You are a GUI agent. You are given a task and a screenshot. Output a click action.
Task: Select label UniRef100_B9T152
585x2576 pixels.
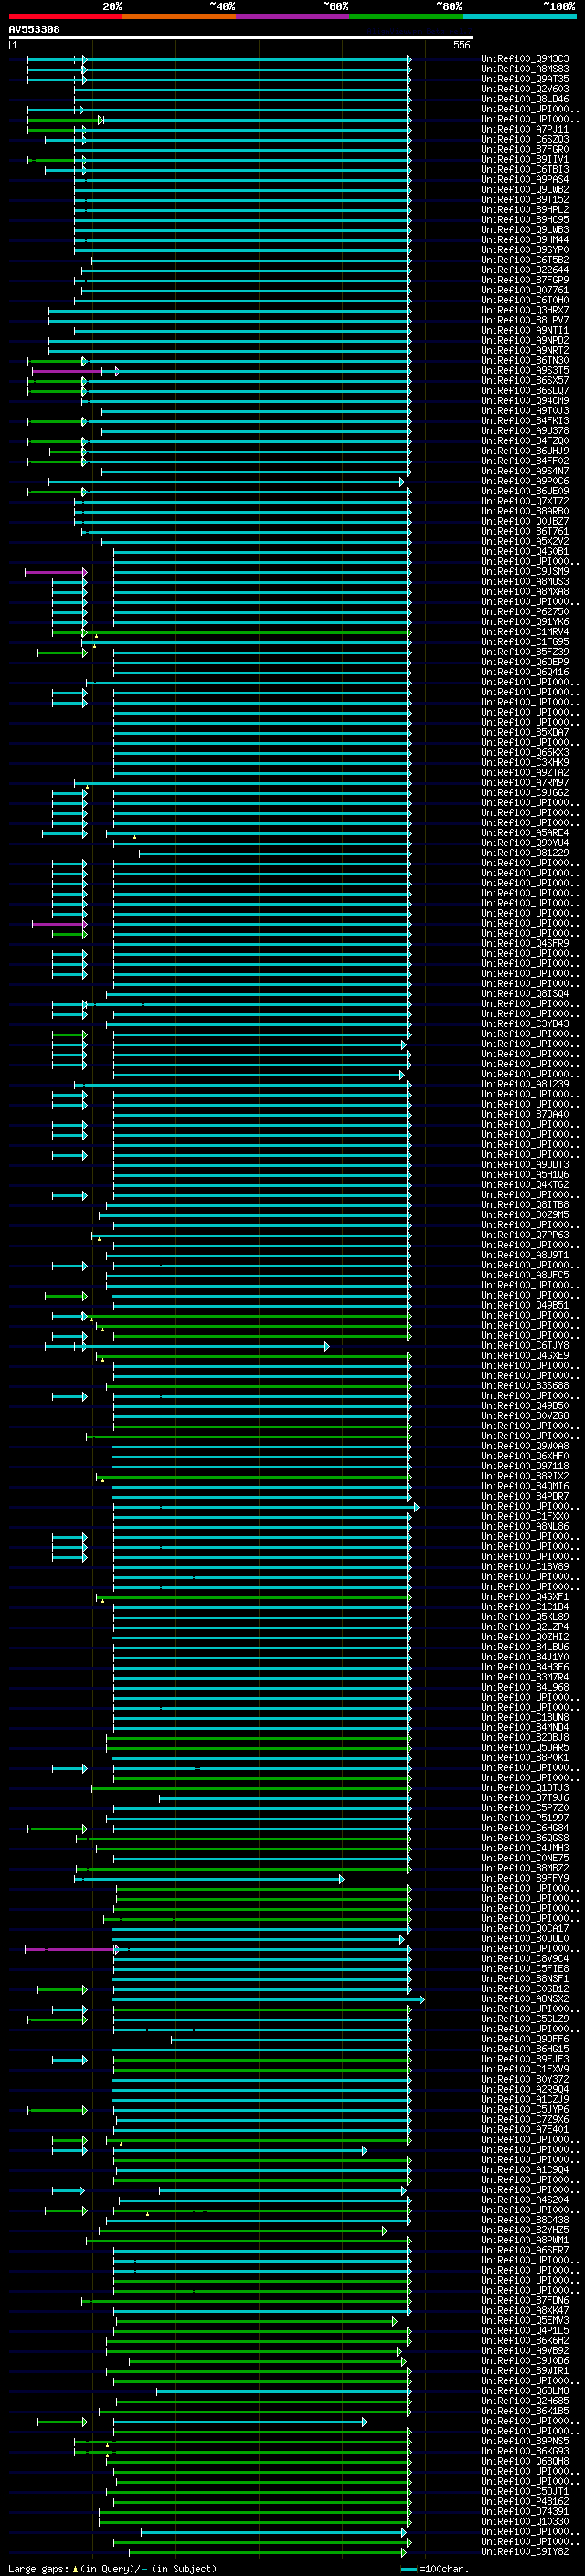(x=525, y=199)
